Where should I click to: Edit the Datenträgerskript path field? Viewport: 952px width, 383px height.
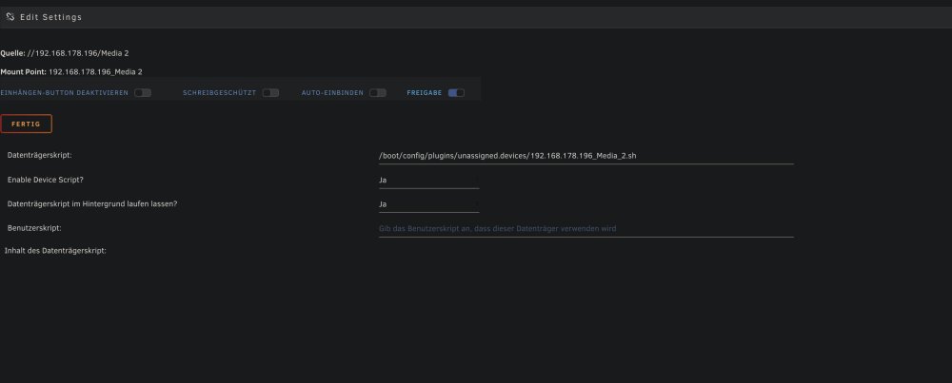585,156
